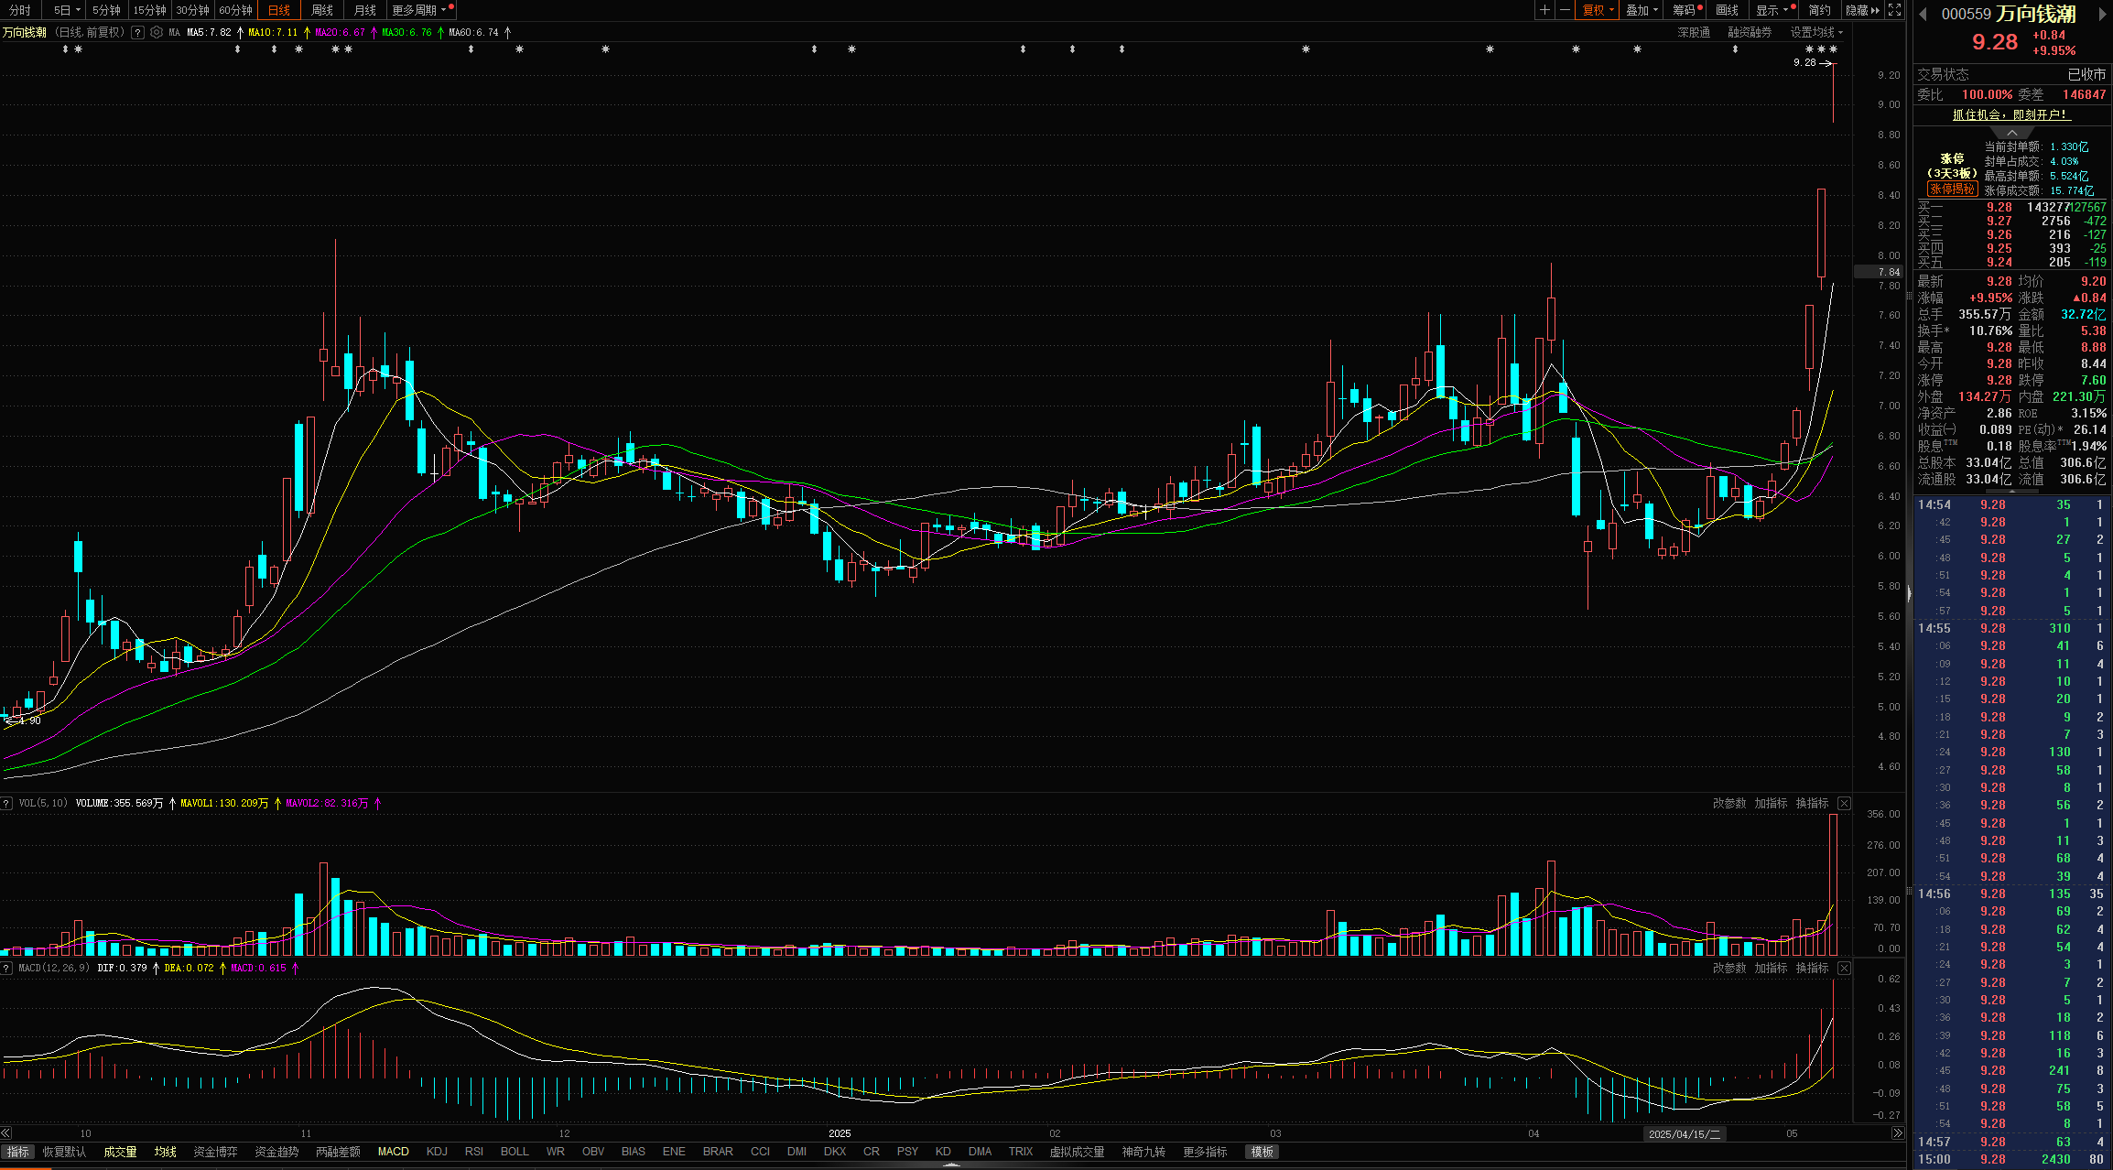Viewport: 2113px width, 1170px height.
Task: Open the 设置均线 dropdown
Action: click(x=1815, y=32)
